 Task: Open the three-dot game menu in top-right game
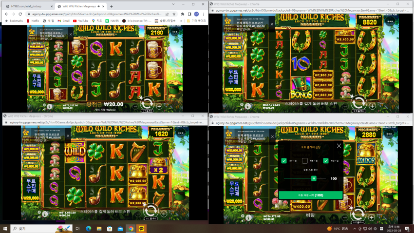tap(390, 21)
